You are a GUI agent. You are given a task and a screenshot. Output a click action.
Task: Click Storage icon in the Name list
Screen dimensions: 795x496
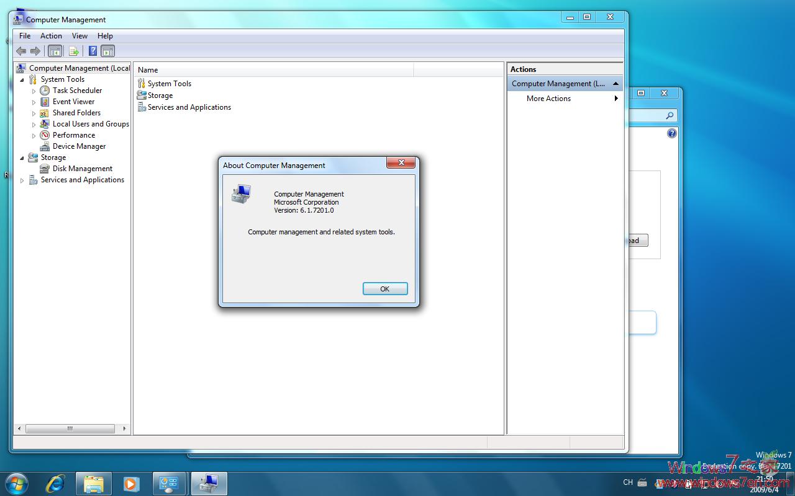click(x=142, y=95)
